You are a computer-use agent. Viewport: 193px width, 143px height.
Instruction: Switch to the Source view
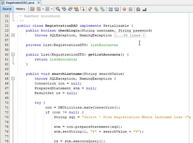(x=7, y=9)
